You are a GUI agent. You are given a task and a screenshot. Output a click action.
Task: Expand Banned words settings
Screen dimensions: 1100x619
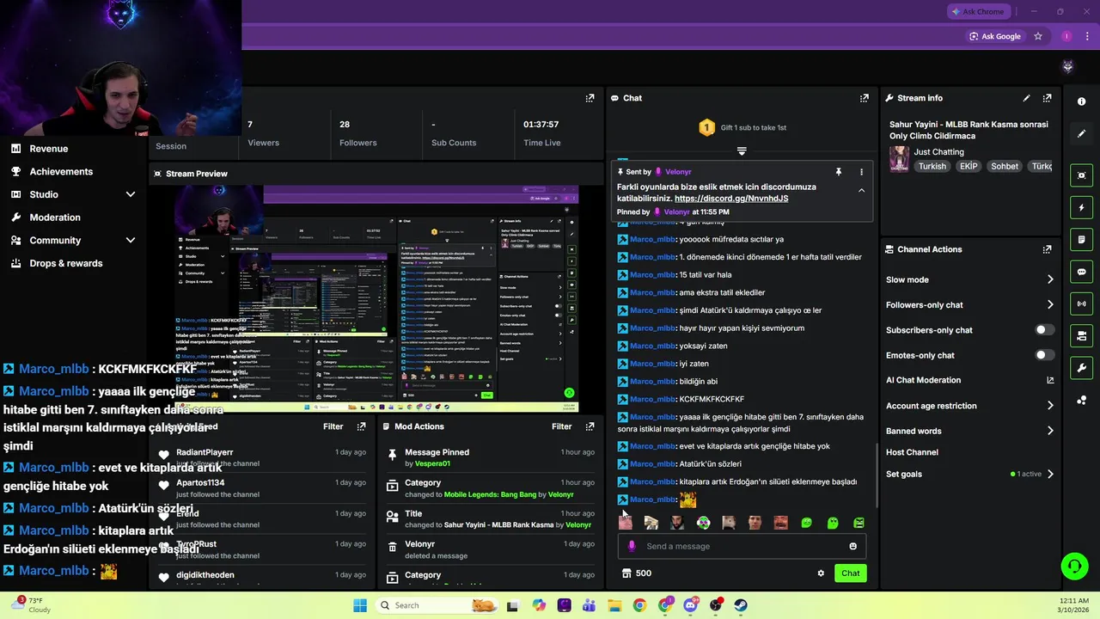pos(1050,431)
